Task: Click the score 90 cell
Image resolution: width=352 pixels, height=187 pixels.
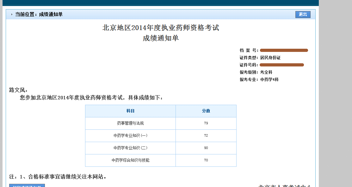Action: pos(206,148)
